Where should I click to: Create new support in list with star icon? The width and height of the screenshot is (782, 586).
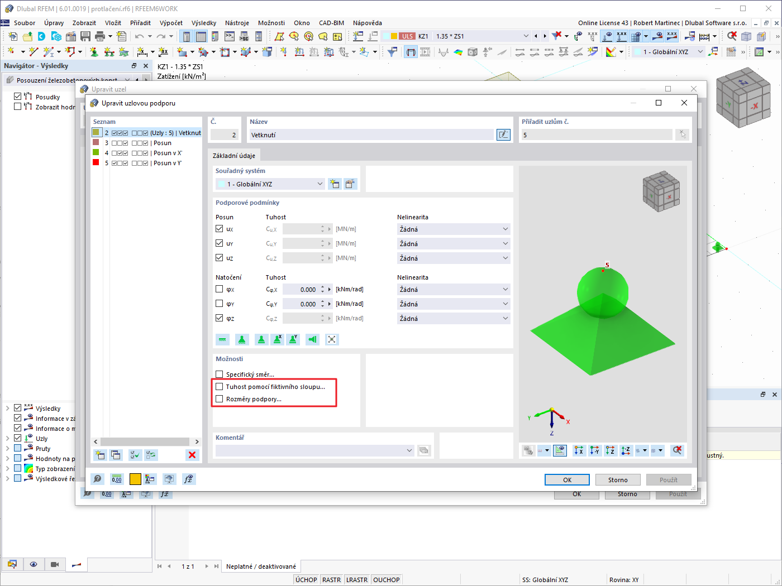tap(100, 455)
